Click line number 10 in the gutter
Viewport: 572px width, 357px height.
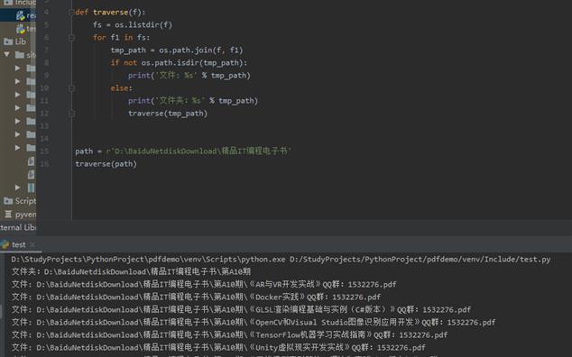click(x=44, y=87)
